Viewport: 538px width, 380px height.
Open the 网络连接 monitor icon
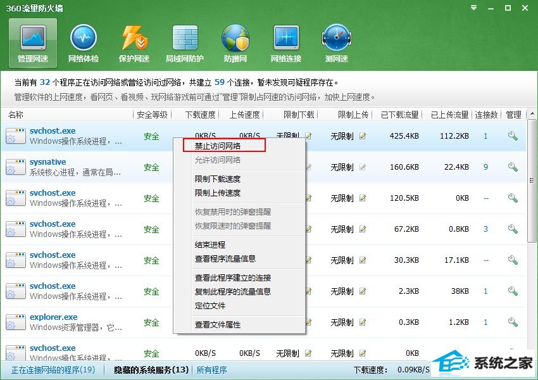(286, 44)
